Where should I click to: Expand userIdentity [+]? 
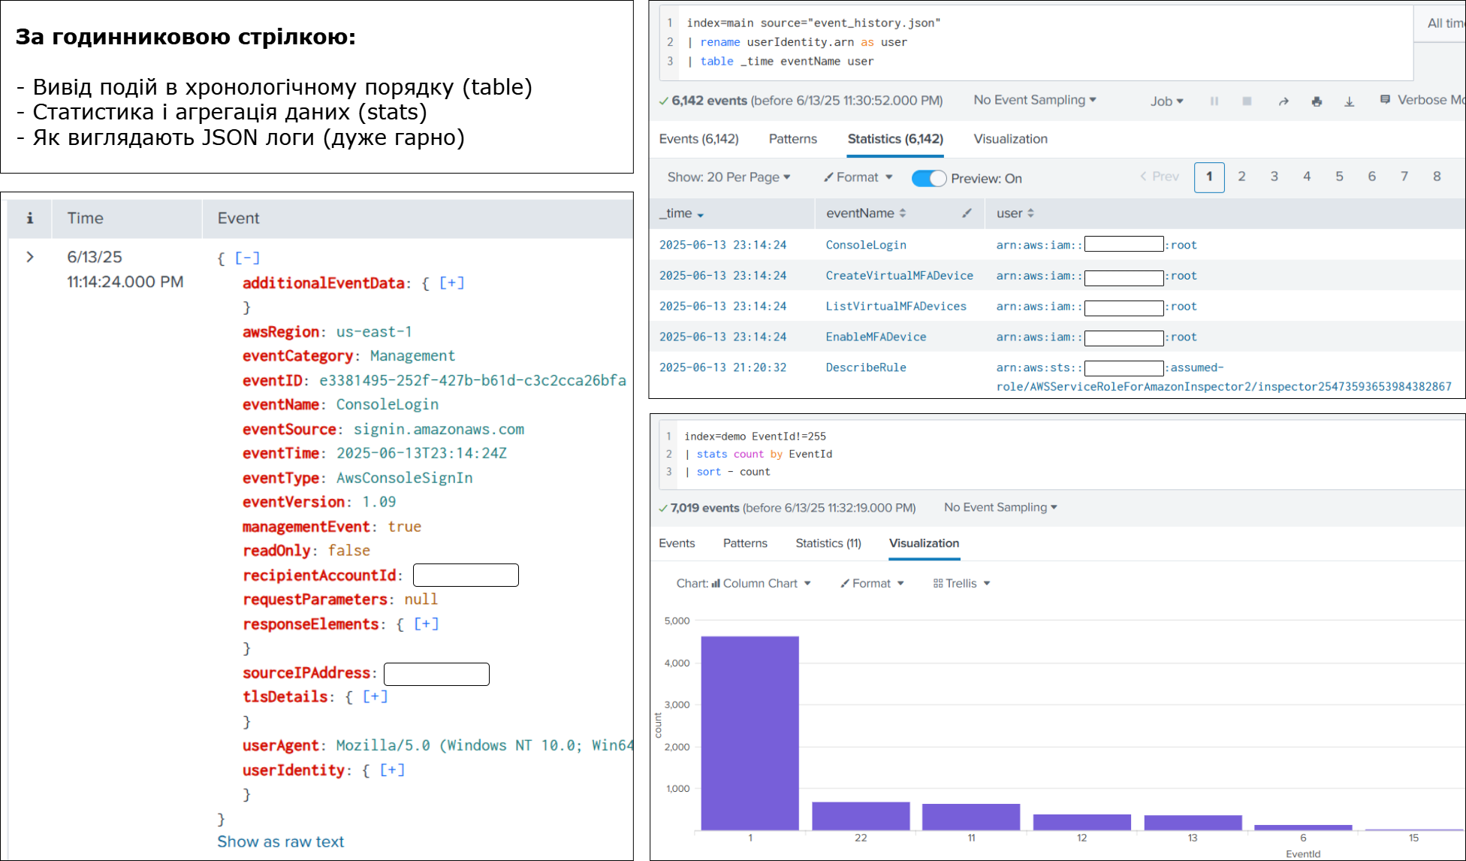pos(392,770)
